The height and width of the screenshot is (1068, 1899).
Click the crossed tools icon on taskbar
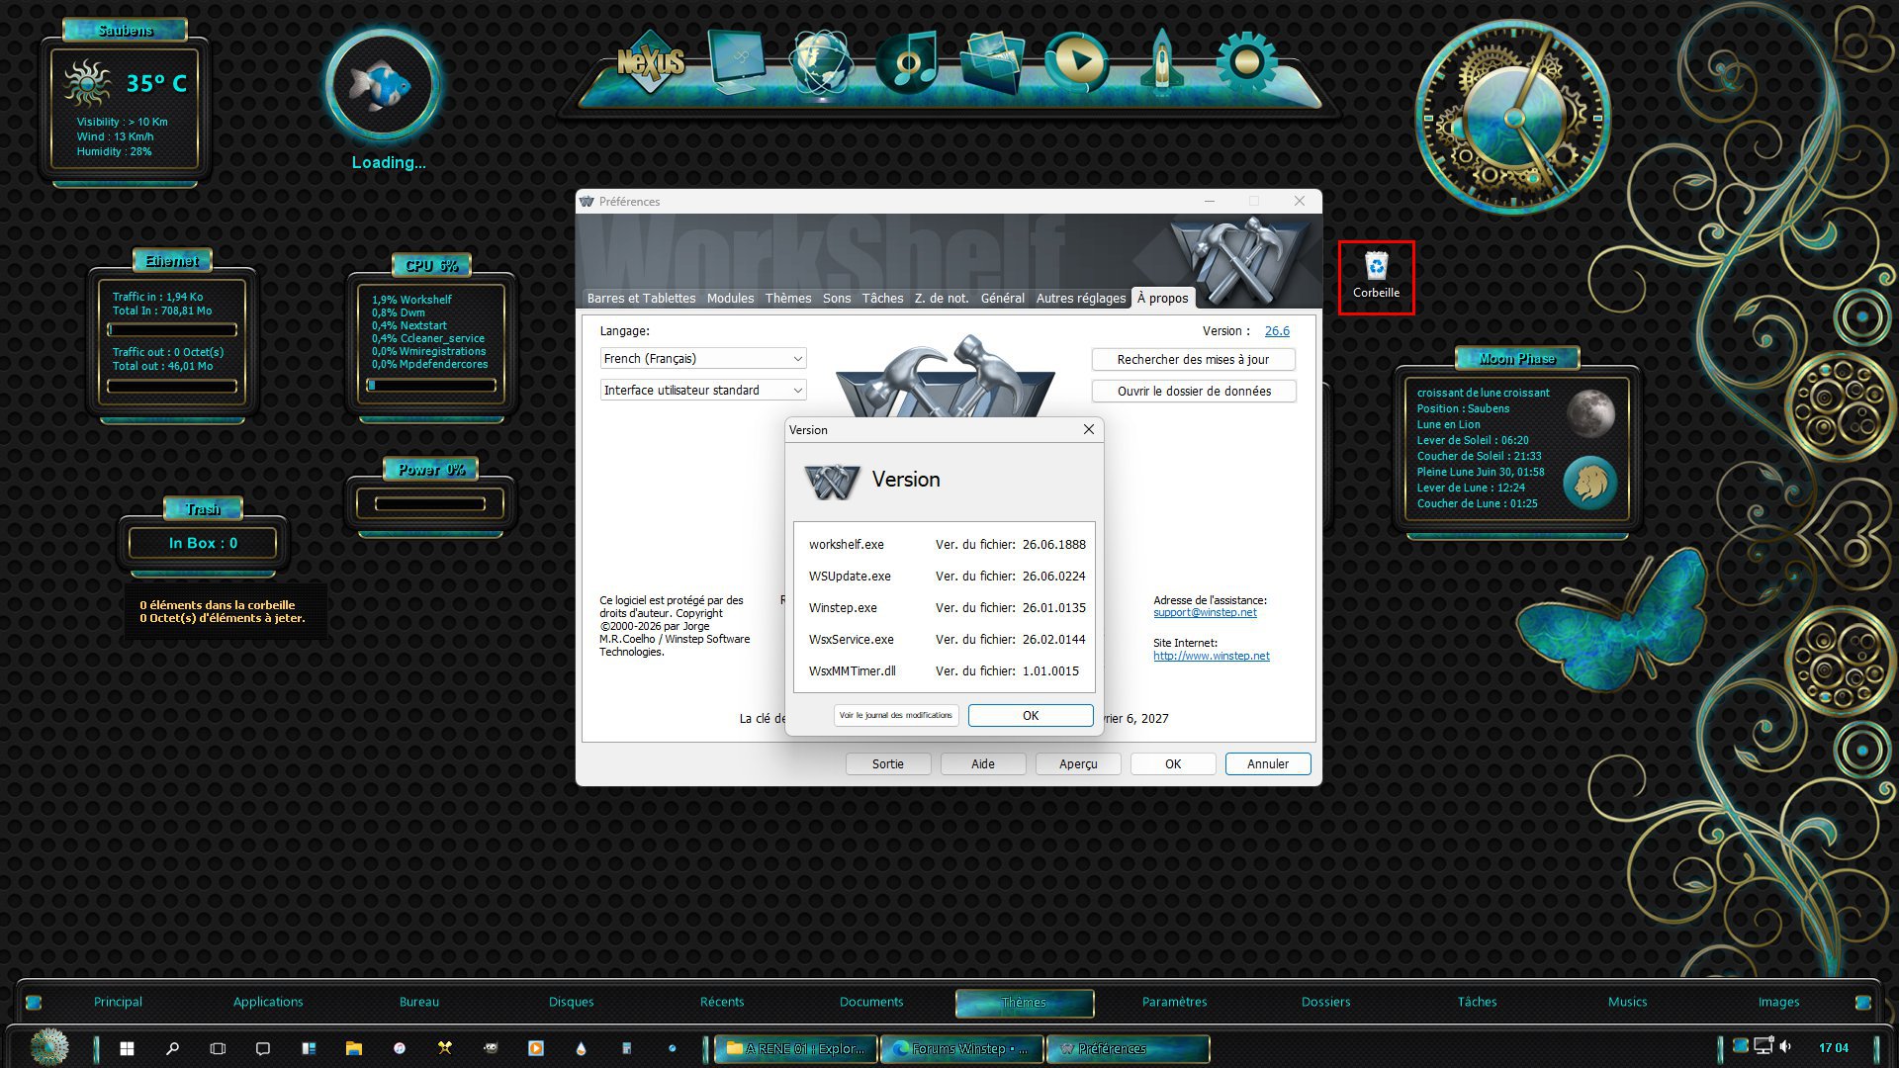(x=445, y=1048)
